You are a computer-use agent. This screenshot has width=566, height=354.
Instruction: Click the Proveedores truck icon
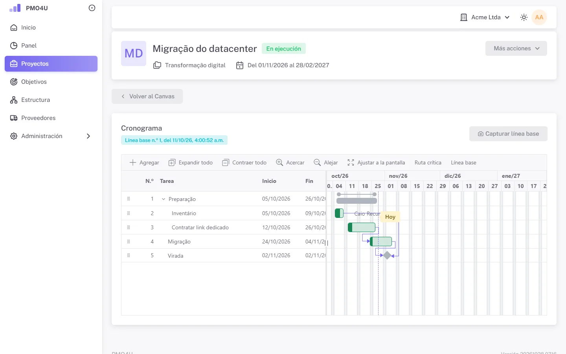pyautogui.click(x=14, y=118)
